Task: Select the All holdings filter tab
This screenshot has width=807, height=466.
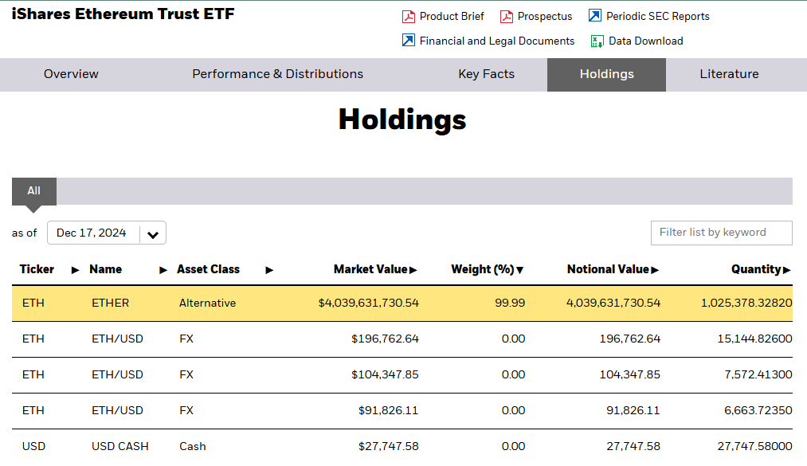Action: [x=34, y=191]
